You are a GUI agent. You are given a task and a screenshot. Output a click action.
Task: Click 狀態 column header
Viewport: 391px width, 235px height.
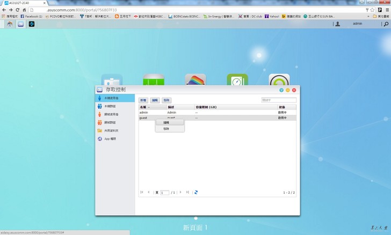tap(287, 107)
